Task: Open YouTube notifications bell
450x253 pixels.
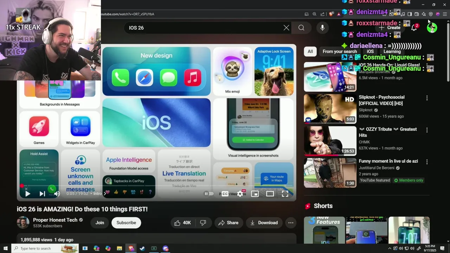Action: pos(414,28)
